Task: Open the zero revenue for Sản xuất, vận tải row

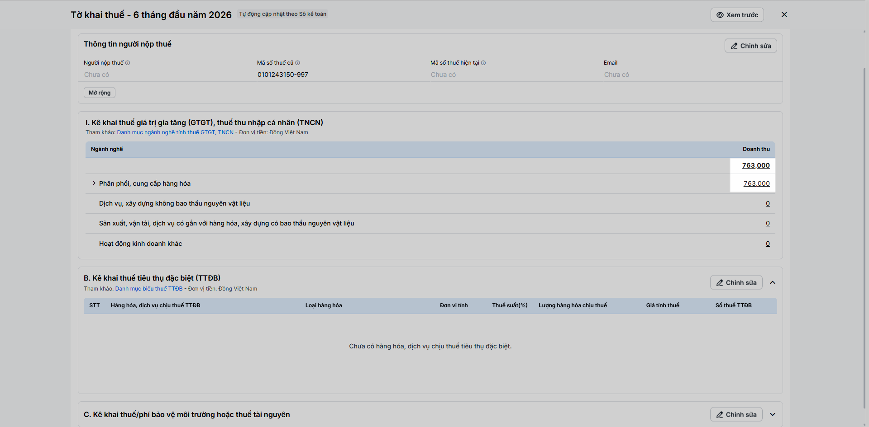Action: (768, 223)
